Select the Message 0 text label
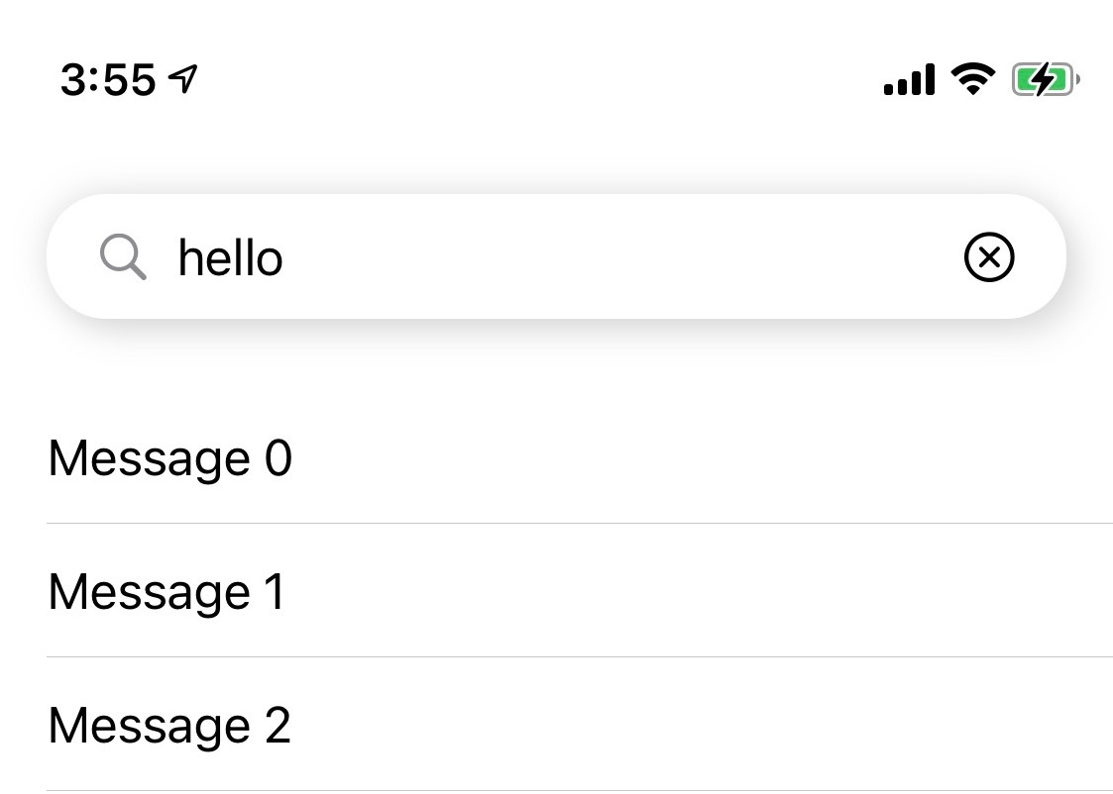Viewport: 1113px width, 794px height. [x=169, y=459]
